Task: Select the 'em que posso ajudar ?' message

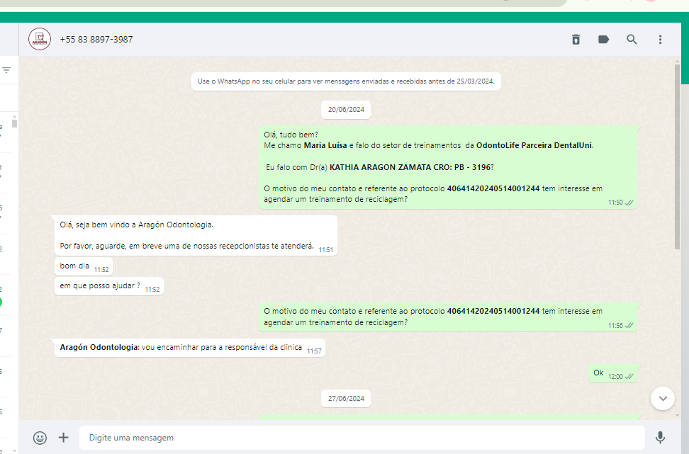Action: click(x=109, y=286)
